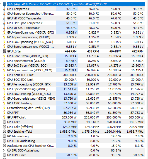Click GPU-Auslastung maximum value 19.0 %
This screenshot has width=148, height=159.
(116, 136)
